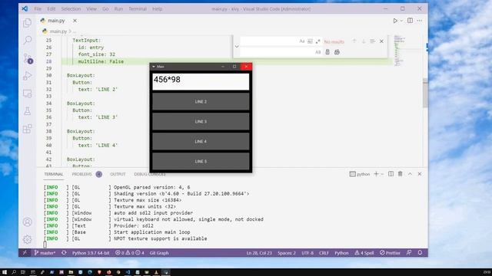Close the terminal panel

(x=420, y=174)
